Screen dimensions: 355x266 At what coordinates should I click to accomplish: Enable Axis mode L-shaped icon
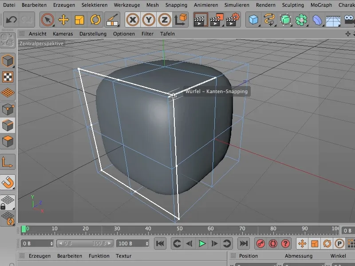pyautogui.click(x=8, y=162)
